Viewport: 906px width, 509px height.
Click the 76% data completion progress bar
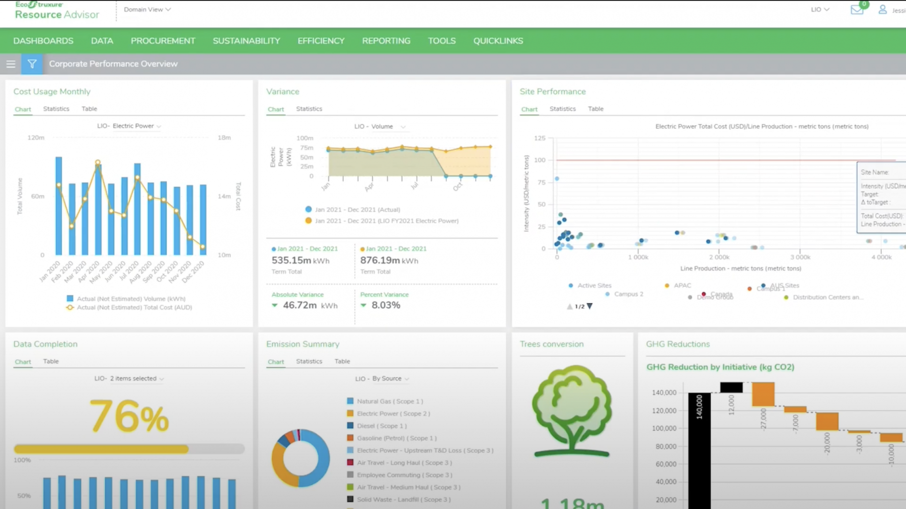coord(129,449)
